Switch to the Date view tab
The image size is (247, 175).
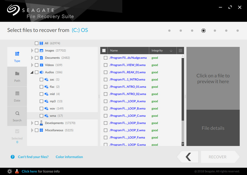pyautogui.click(x=17, y=96)
